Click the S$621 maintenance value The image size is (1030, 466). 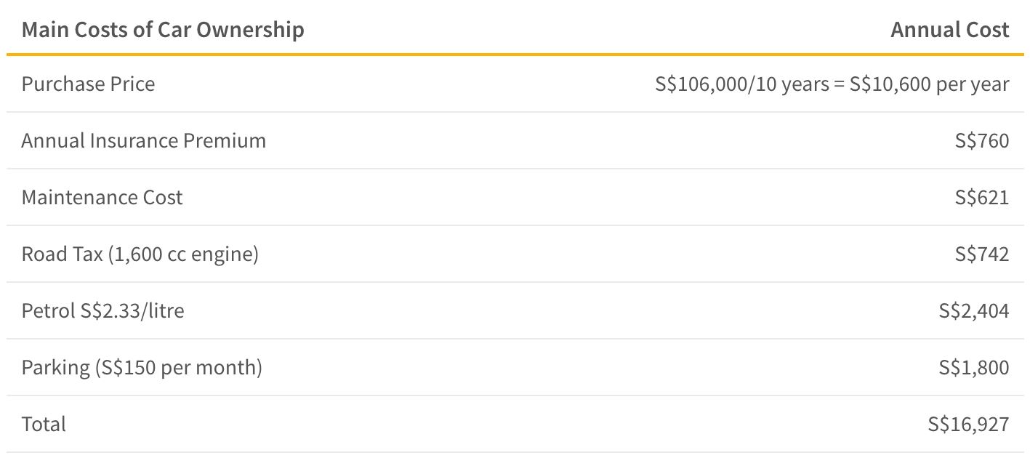pyautogui.click(x=982, y=198)
